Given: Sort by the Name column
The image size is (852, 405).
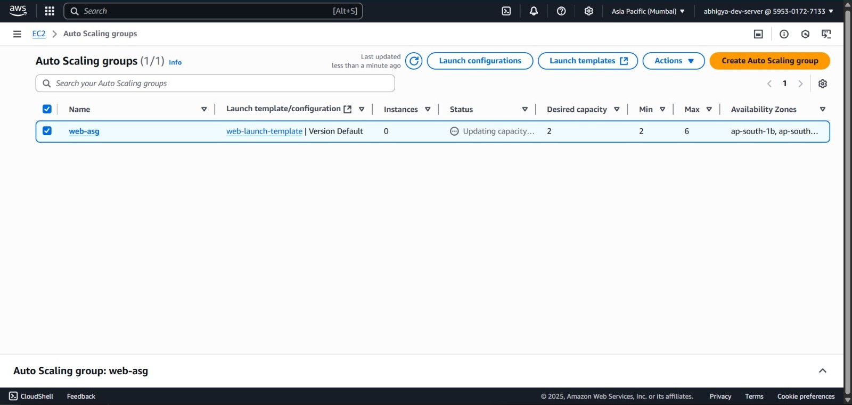Looking at the screenshot, I should [x=204, y=109].
